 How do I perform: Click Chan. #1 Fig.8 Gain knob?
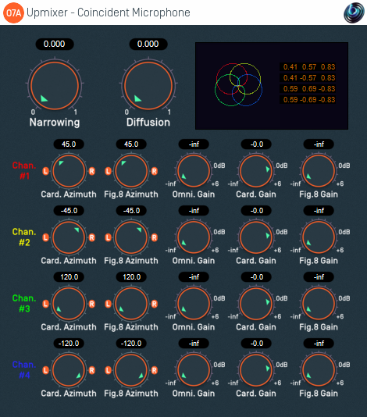pos(319,171)
